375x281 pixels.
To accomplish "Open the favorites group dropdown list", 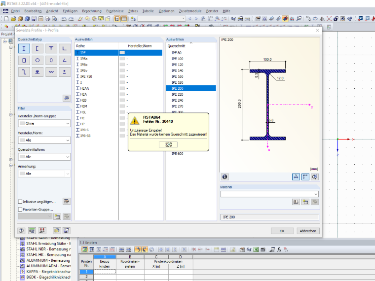I will pyautogui.click(x=35, y=216).
